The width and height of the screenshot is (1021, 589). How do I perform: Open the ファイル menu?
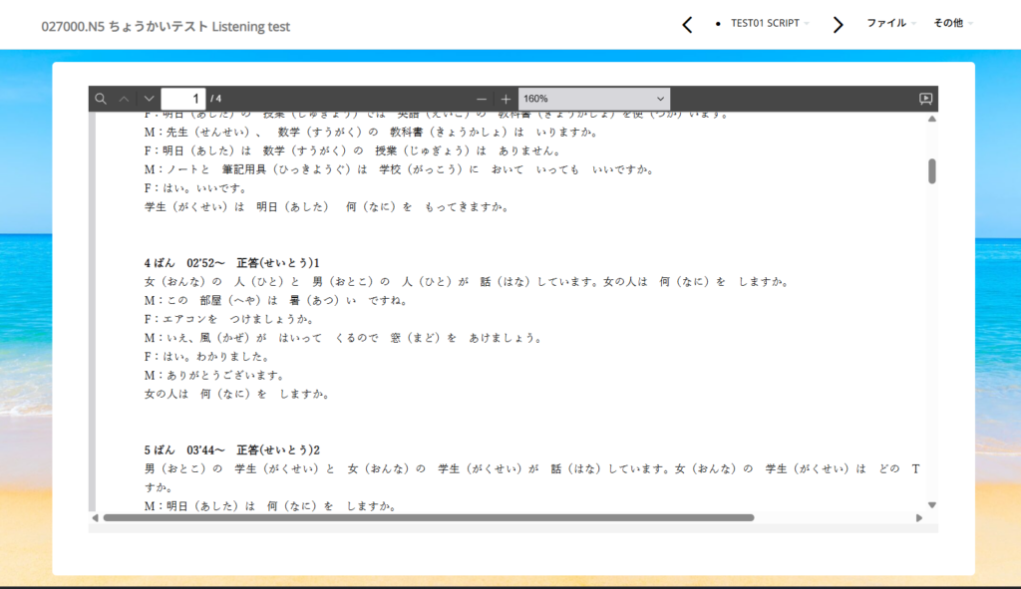click(x=890, y=23)
